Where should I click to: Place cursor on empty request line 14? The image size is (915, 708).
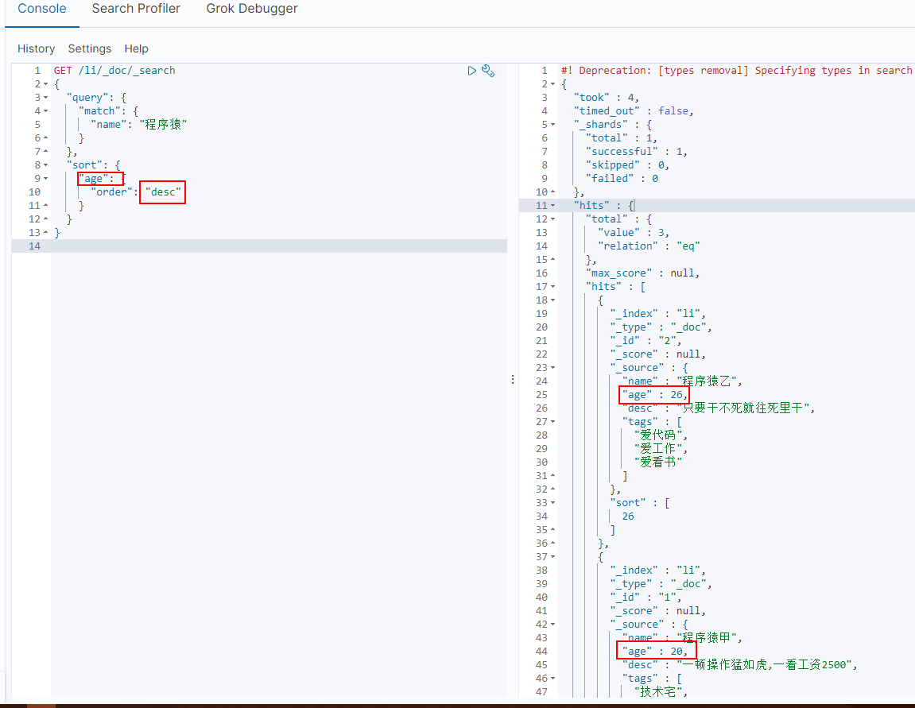tap(279, 246)
